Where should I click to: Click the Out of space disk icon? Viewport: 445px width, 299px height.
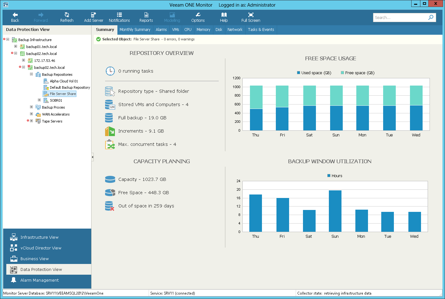(x=110, y=206)
